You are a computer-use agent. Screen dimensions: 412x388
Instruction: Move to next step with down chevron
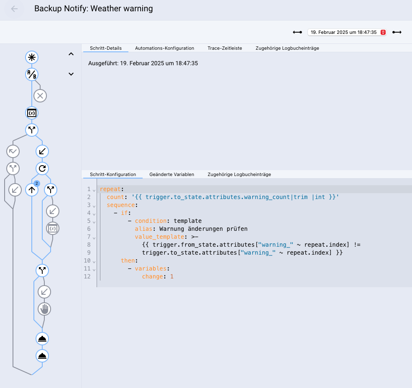71,74
